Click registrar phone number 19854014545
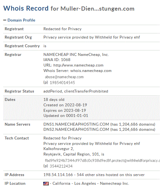Screen dimensions: 160x187 coord(62,83)
